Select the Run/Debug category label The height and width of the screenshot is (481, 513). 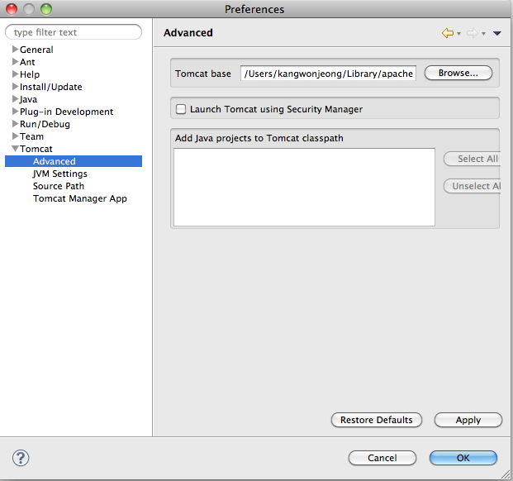45,124
